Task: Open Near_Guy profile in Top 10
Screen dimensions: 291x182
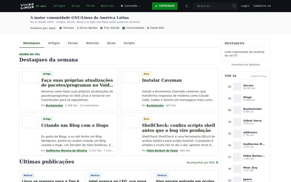Action: click(x=250, y=167)
